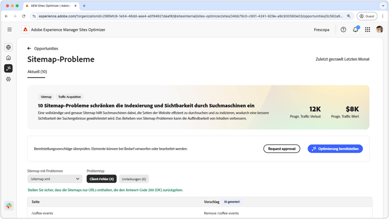Click the Seite column header

pos(35,202)
